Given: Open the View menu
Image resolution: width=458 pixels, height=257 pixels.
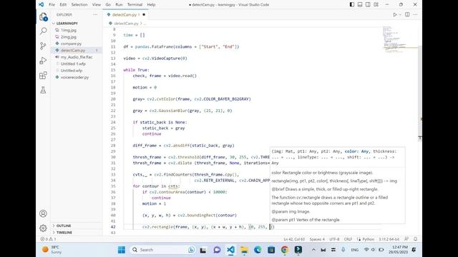Looking at the screenshot, I should click(x=97, y=5).
